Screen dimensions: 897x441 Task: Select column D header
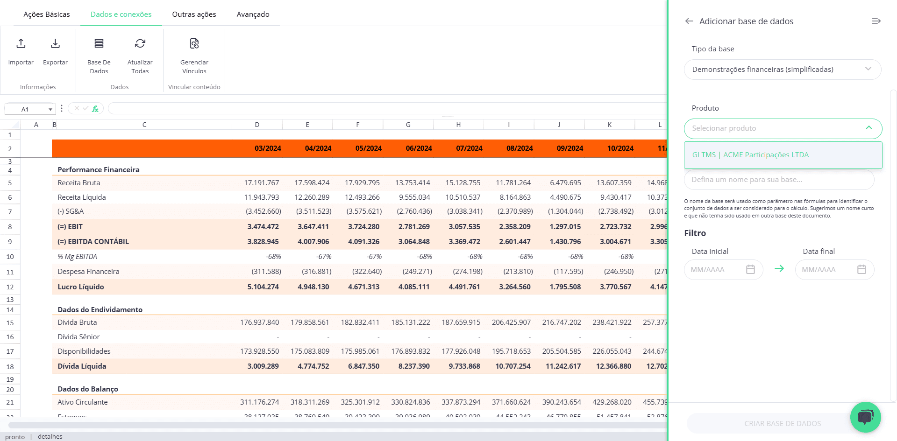[x=257, y=125]
